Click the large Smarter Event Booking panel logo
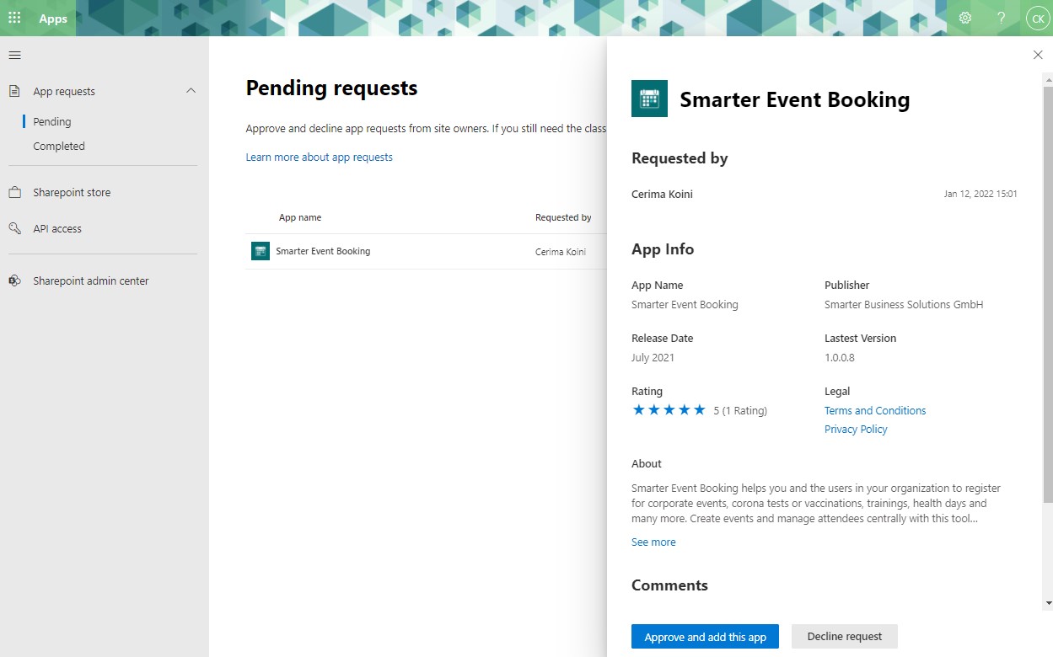Image resolution: width=1053 pixels, height=657 pixels. tap(649, 99)
